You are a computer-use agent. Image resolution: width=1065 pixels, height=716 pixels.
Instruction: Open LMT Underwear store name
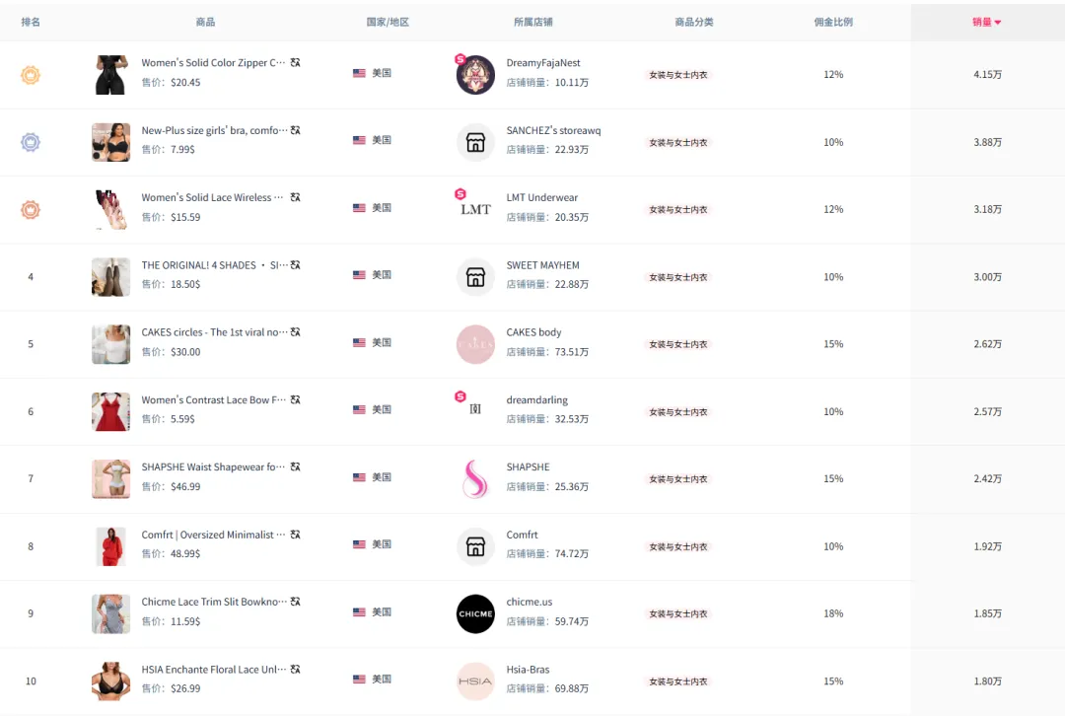coord(542,197)
